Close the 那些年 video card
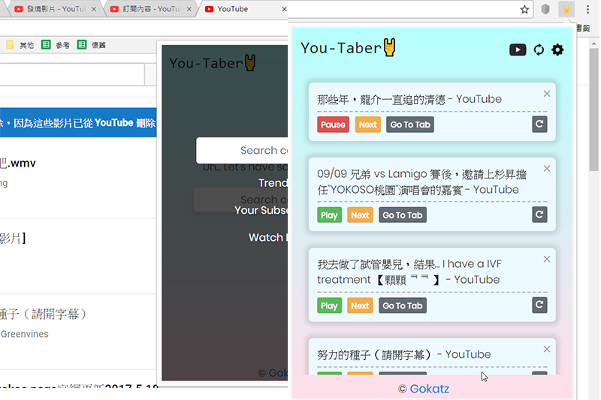601x400 pixels. click(x=547, y=94)
